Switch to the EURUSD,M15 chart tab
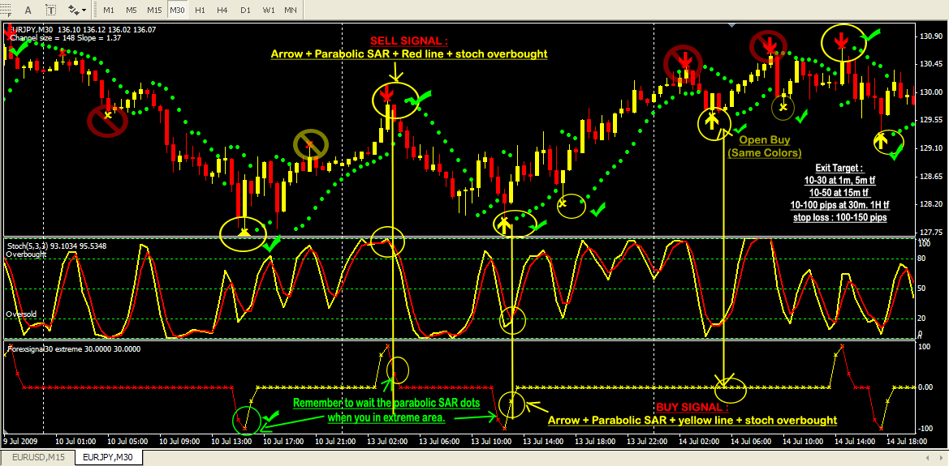 tap(37, 458)
